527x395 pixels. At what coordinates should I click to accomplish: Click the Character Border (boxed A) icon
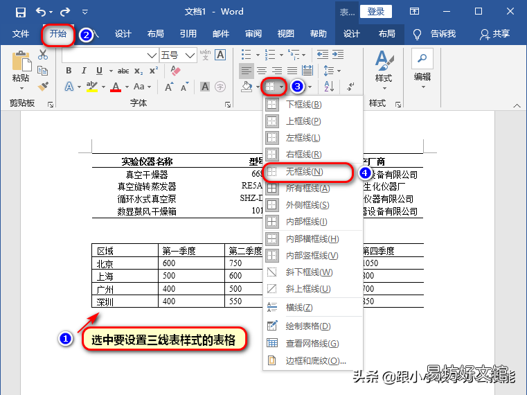coord(220,55)
